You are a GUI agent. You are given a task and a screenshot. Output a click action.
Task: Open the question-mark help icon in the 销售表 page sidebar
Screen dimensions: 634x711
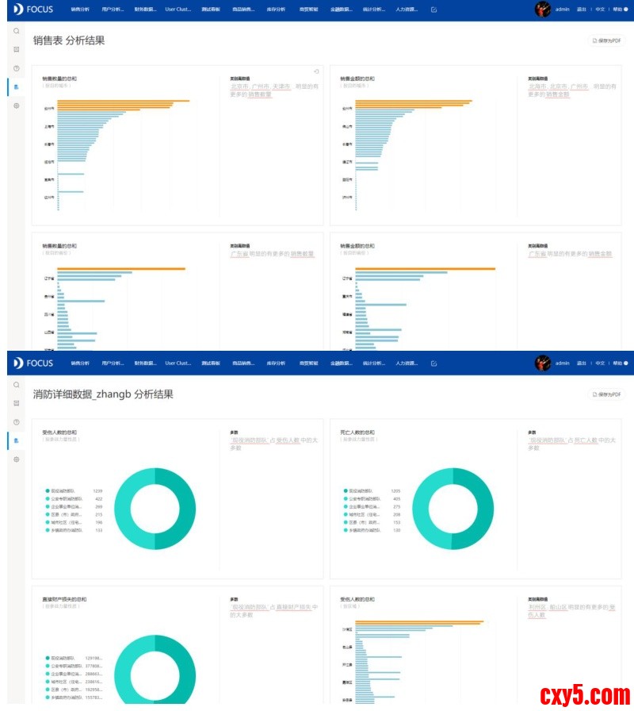point(17,68)
